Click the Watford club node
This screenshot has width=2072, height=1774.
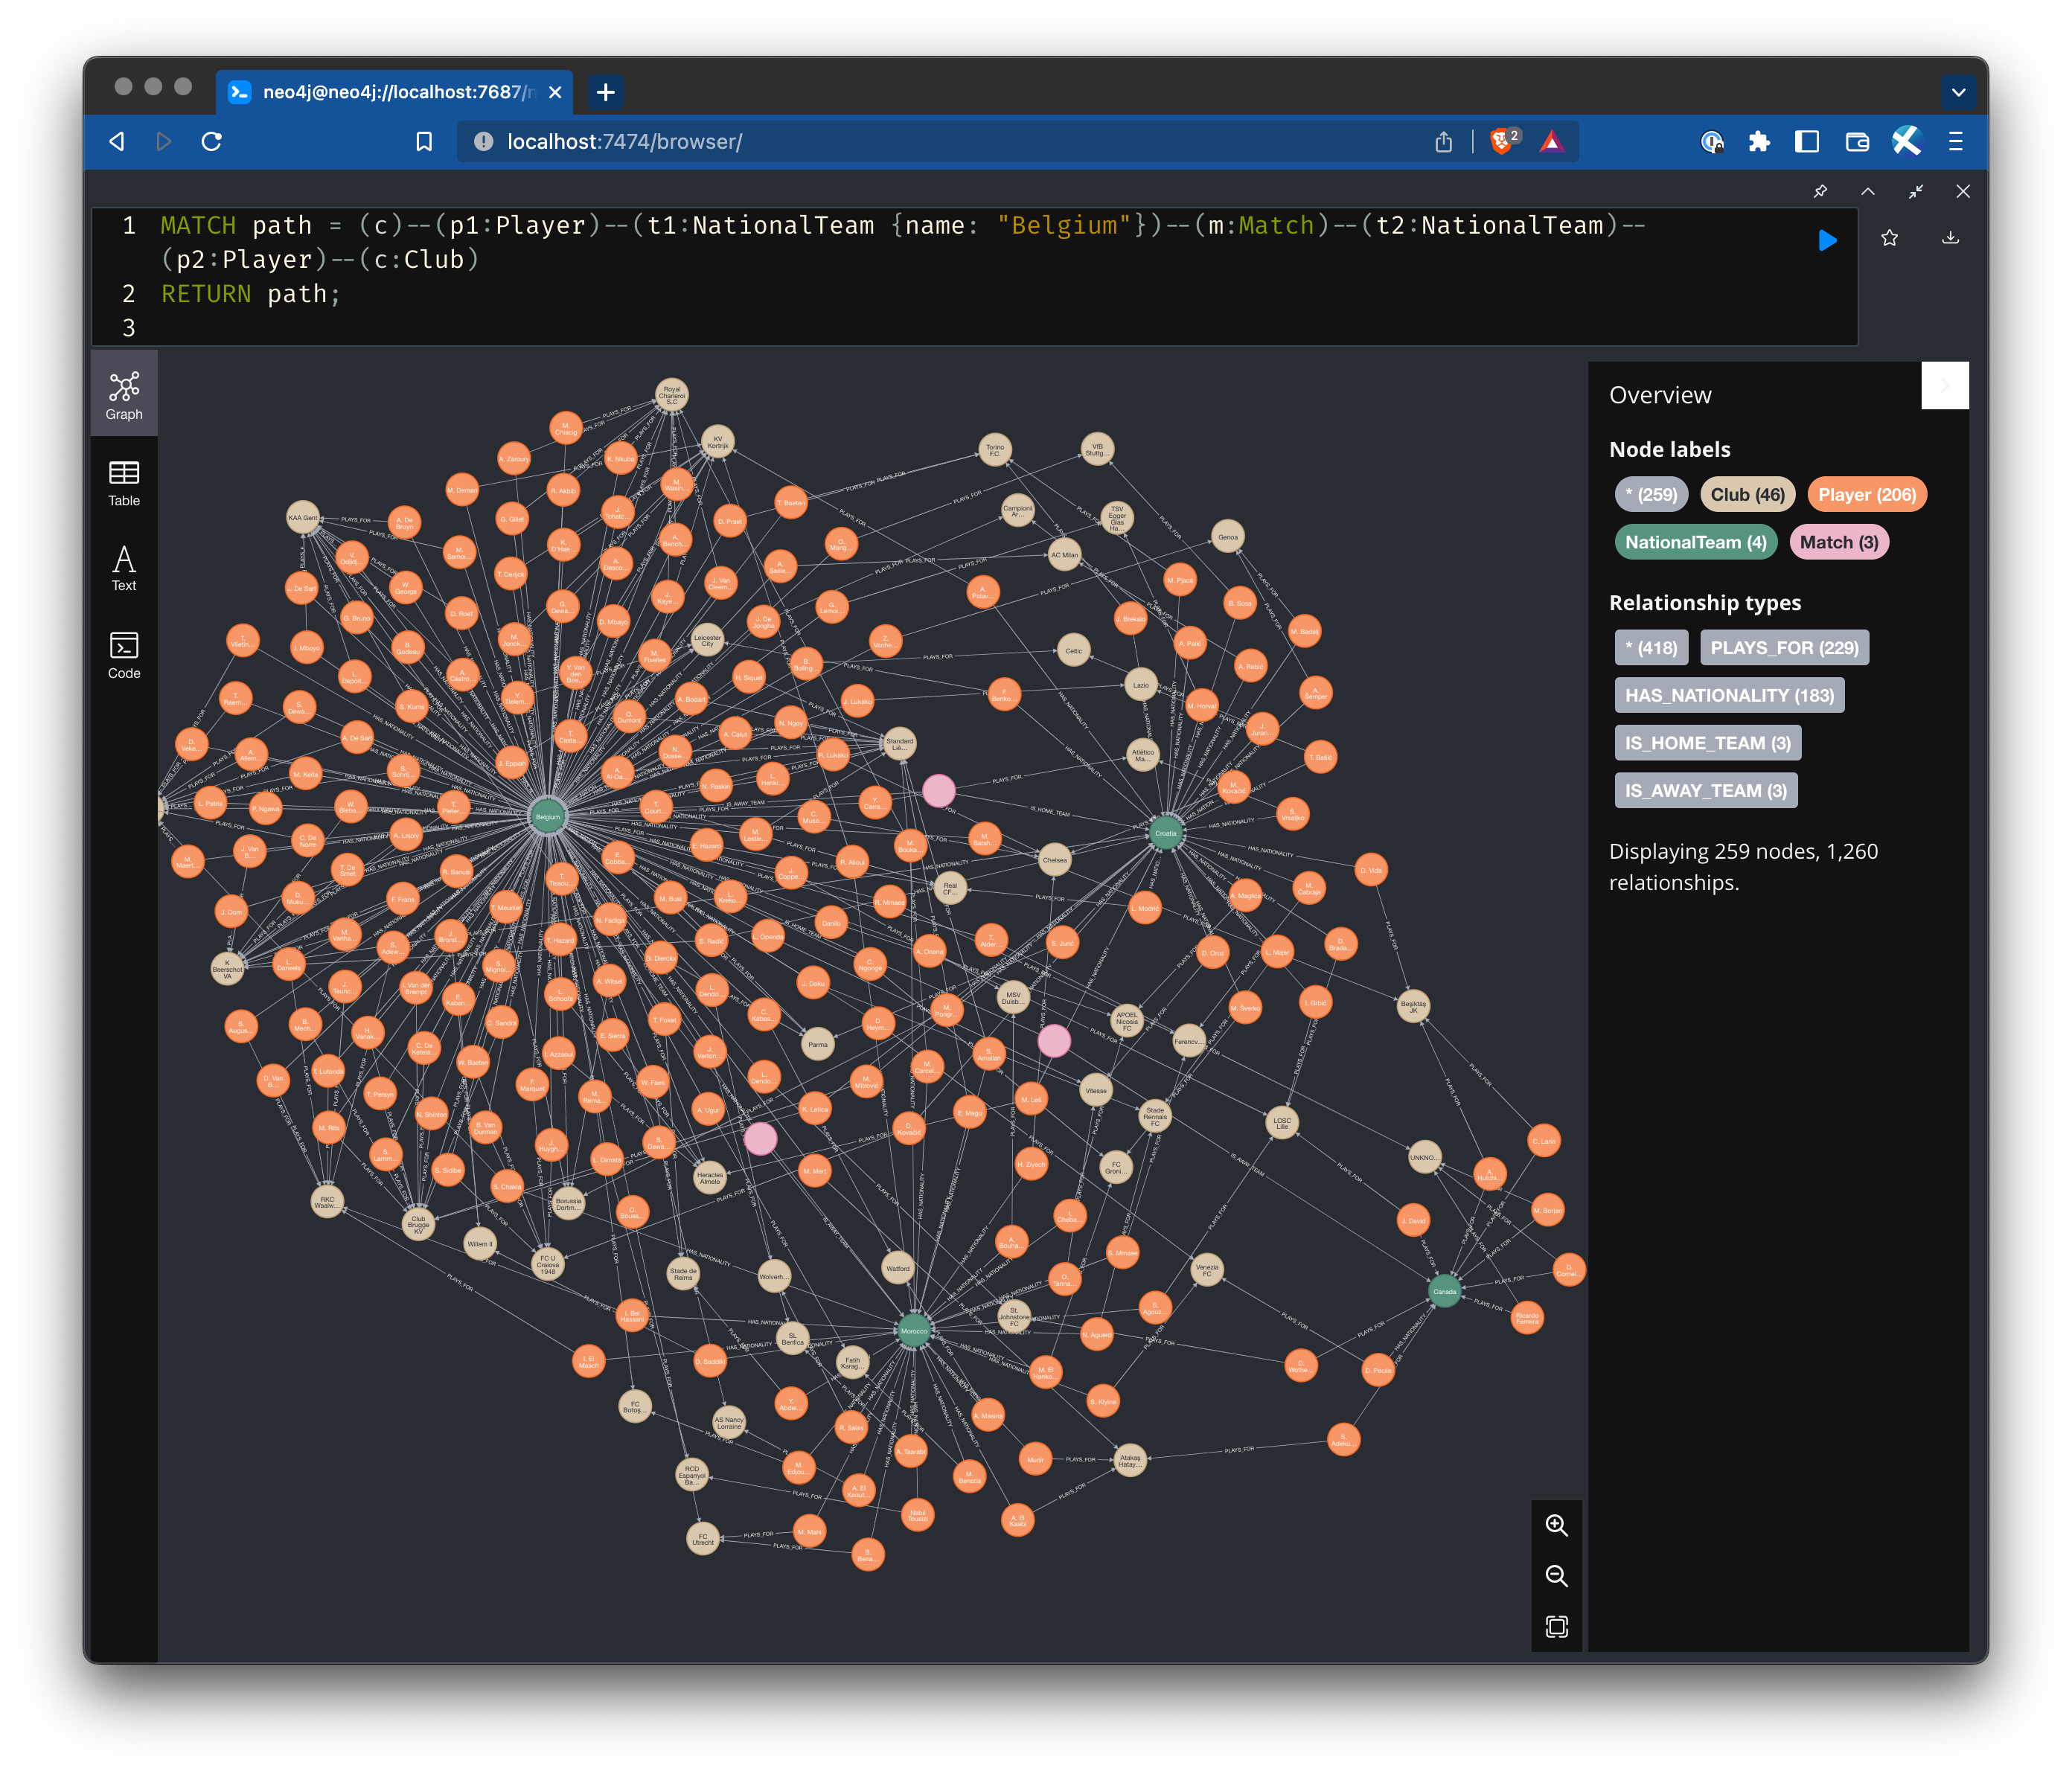coord(898,1268)
